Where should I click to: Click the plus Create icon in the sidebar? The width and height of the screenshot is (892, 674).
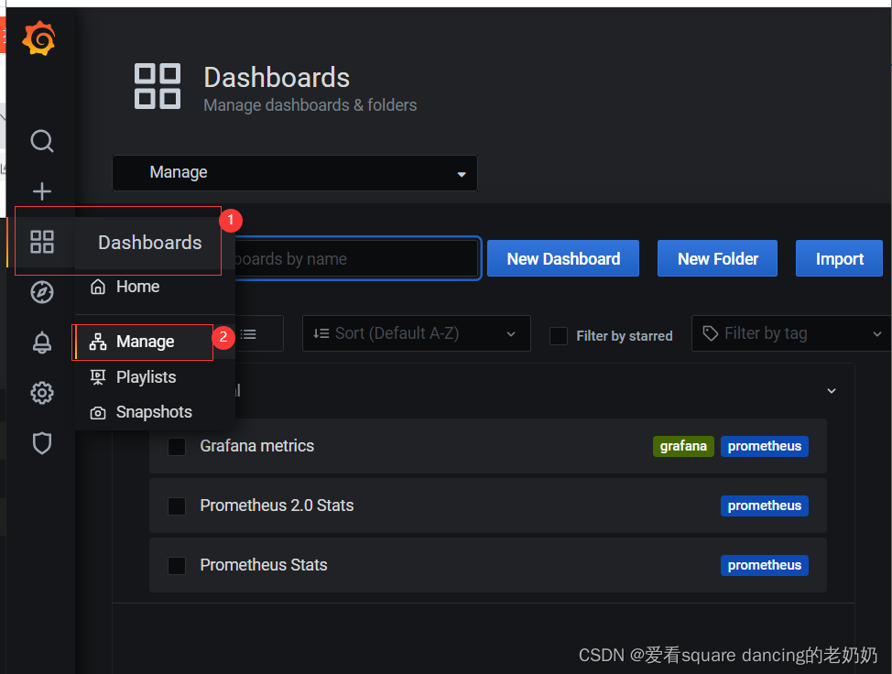(x=42, y=191)
